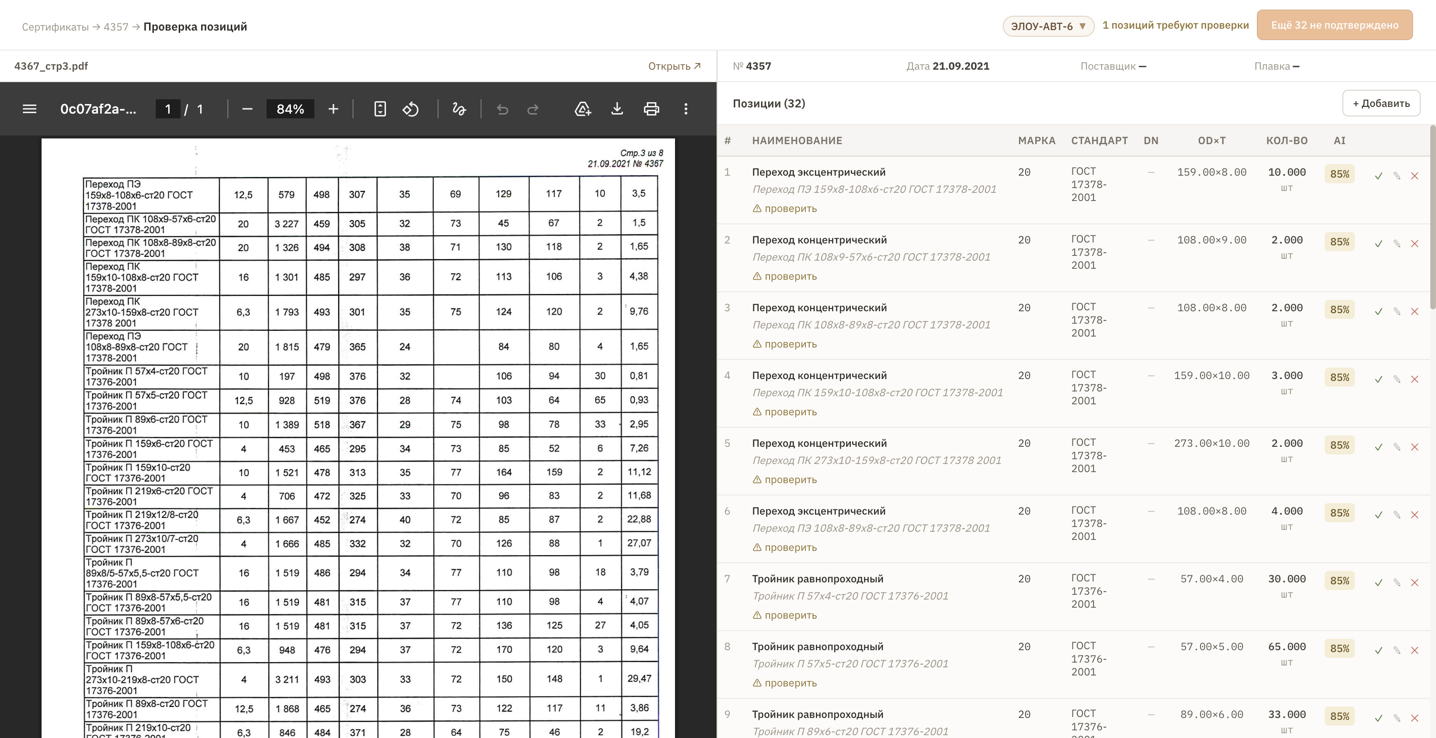
Task: Go to Сертификаты breadcrumb
Action: click(x=55, y=27)
